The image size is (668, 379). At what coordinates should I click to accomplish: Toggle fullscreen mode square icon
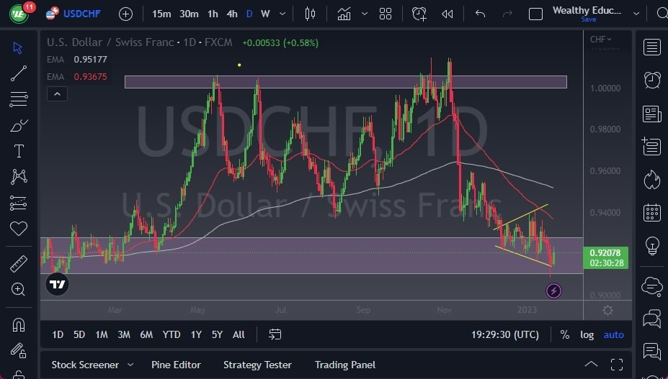535,14
